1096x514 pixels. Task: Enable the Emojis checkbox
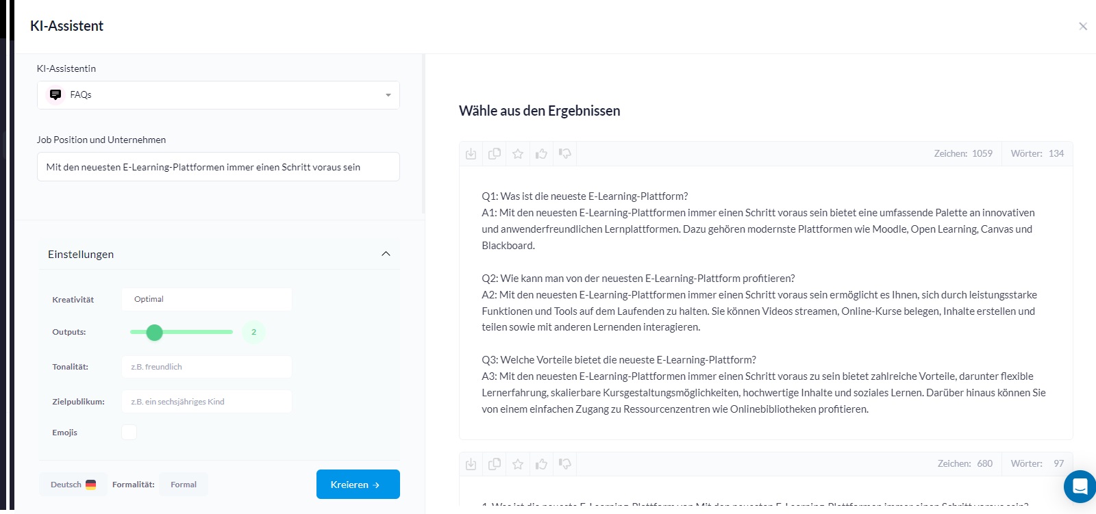point(129,433)
